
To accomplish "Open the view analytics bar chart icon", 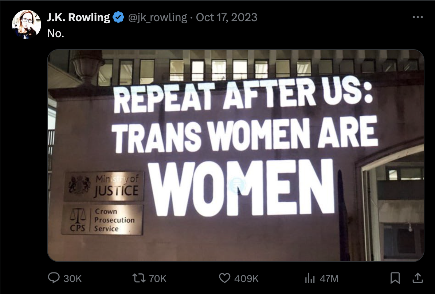I will 310,278.
